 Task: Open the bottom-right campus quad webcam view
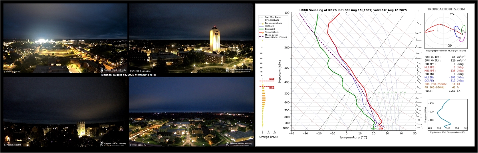(x=191, y=112)
